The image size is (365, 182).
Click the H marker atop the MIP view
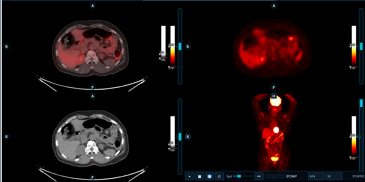[274, 96]
